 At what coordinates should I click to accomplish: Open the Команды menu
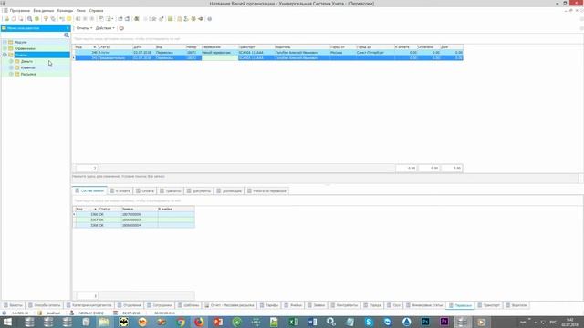coord(65,11)
